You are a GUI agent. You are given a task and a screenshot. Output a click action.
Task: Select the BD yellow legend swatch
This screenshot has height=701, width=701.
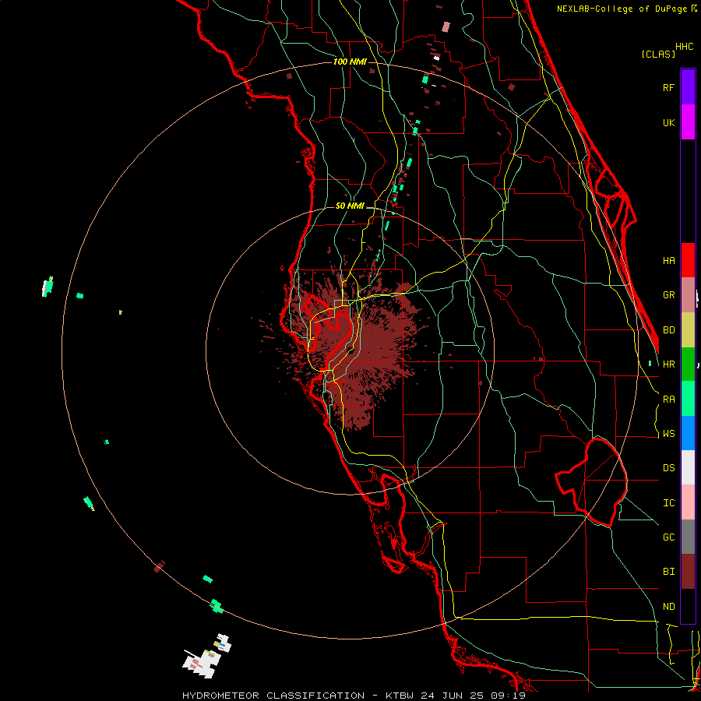coord(688,330)
